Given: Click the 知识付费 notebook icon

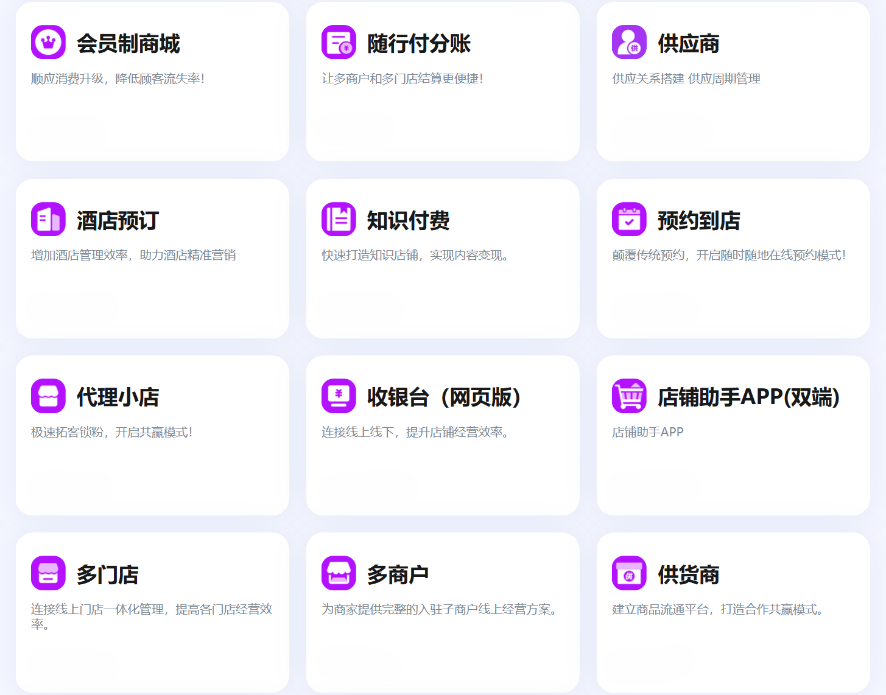Looking at the screenshot, I should click(x=339, y=219).
